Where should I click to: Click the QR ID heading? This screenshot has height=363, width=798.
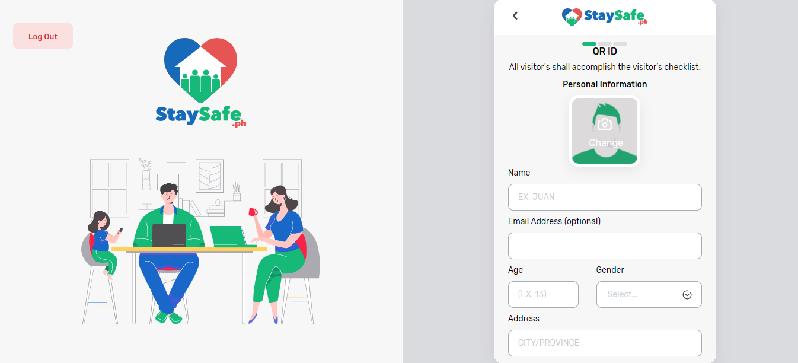pos(605,52)
